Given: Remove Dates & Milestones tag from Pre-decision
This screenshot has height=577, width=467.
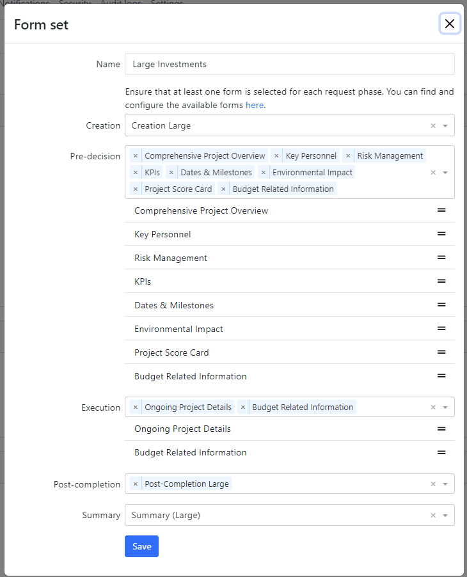Looking at the screenshot, I should [171, 173].
